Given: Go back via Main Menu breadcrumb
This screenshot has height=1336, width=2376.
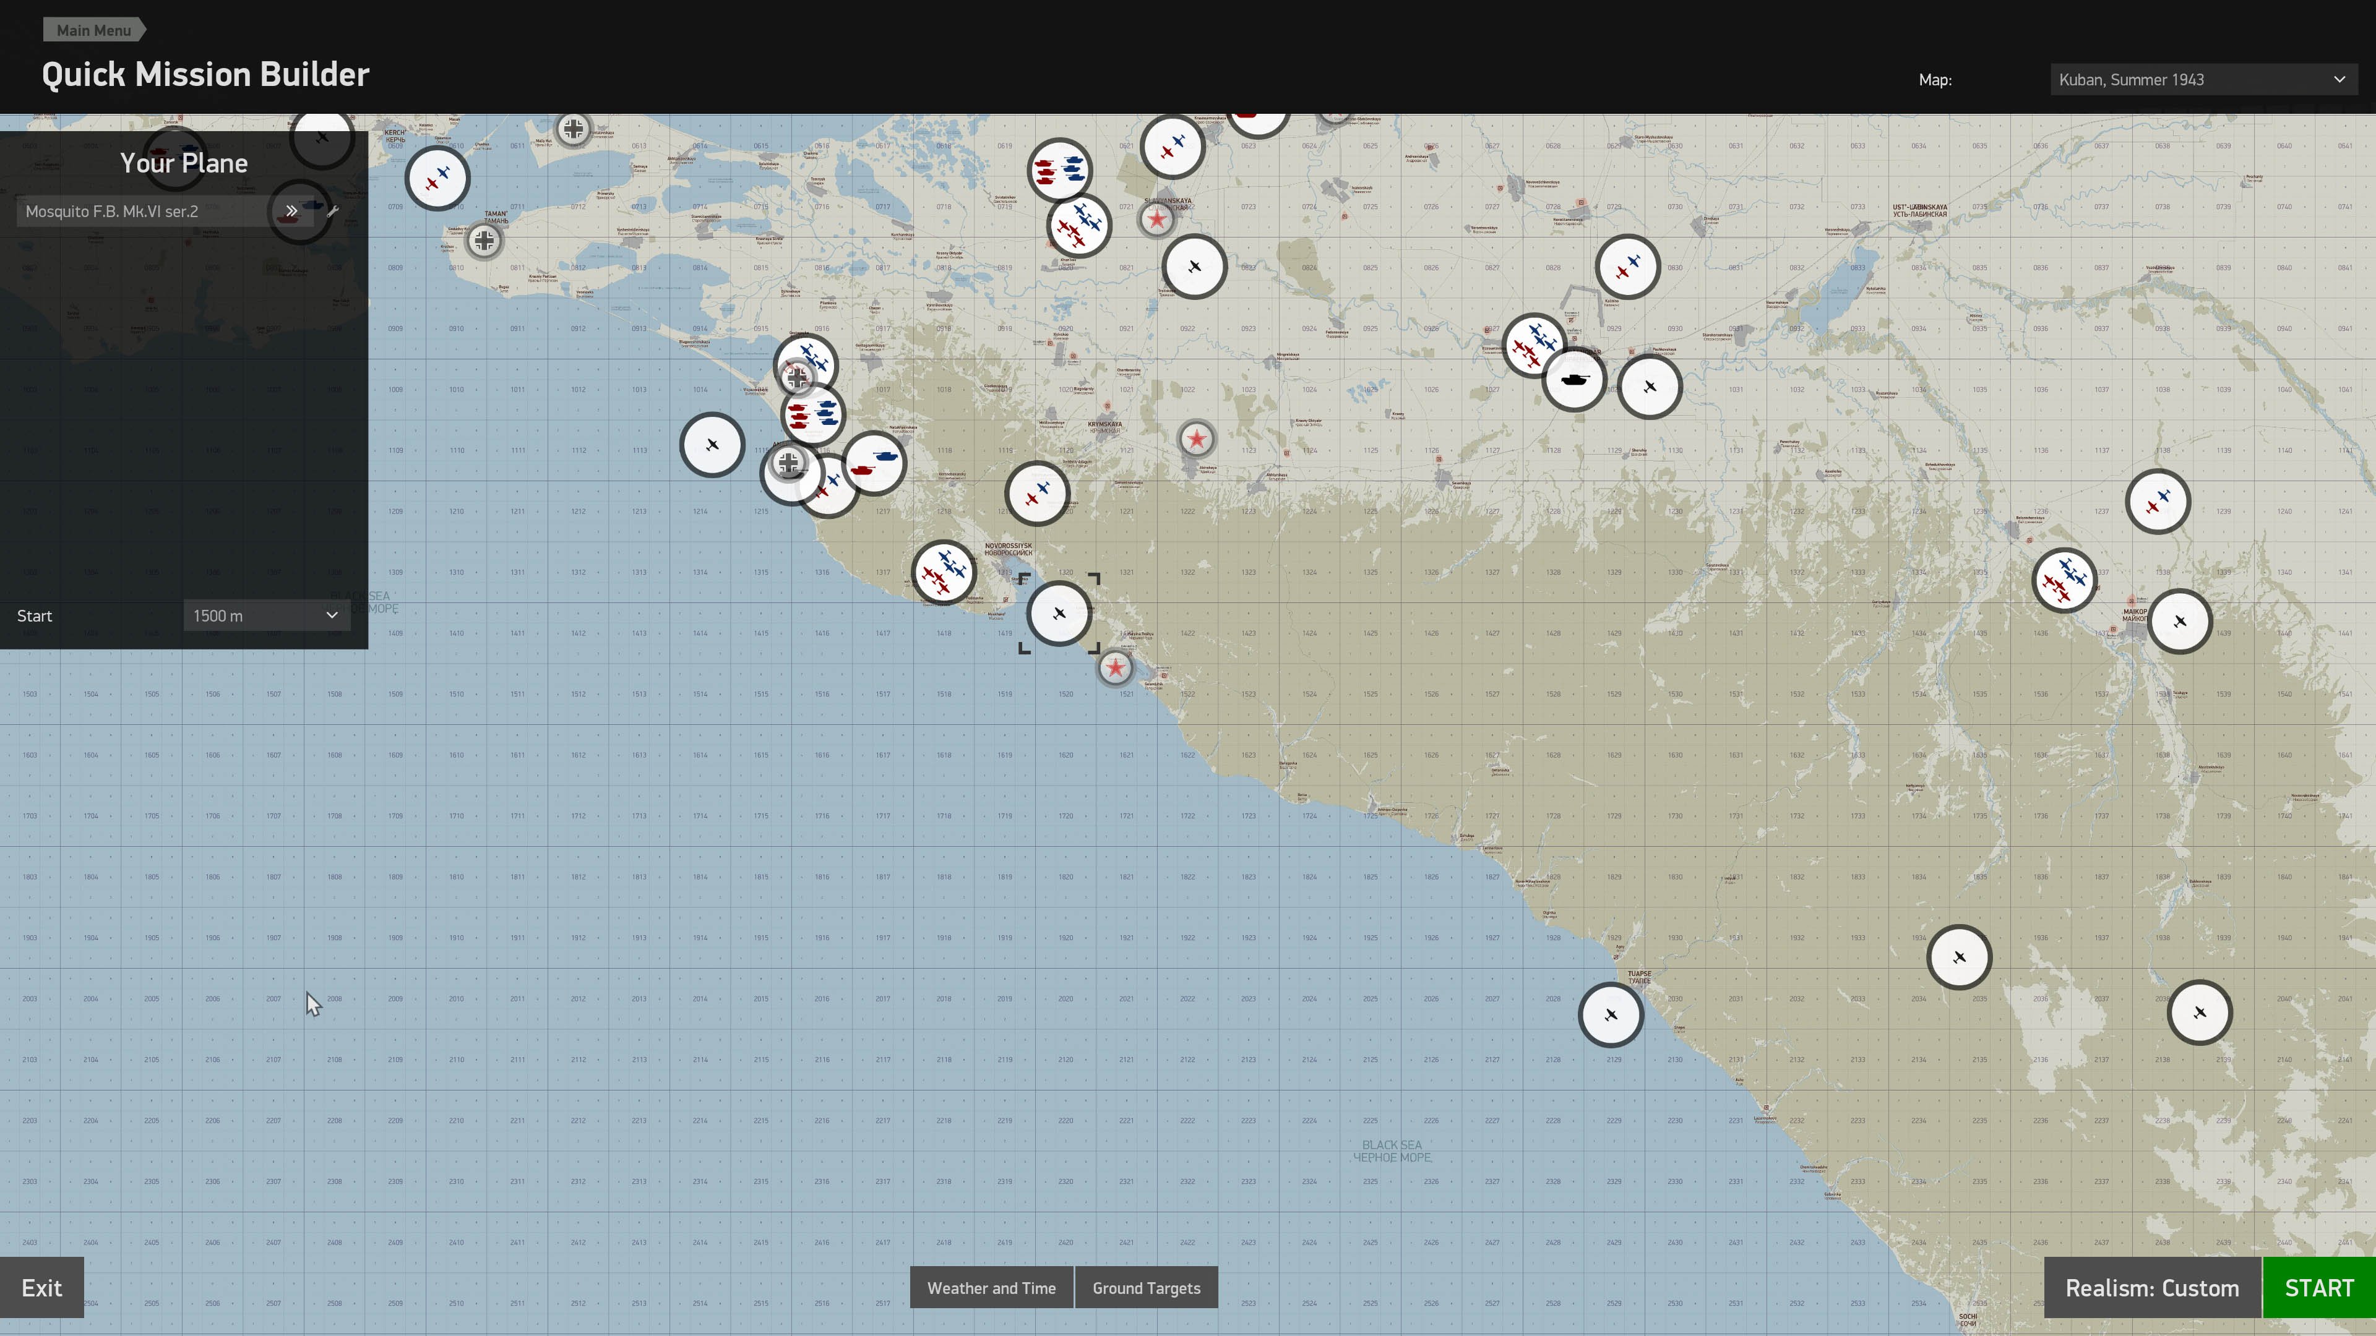Looking at the screenshot, I should click(x=93, y=30).
